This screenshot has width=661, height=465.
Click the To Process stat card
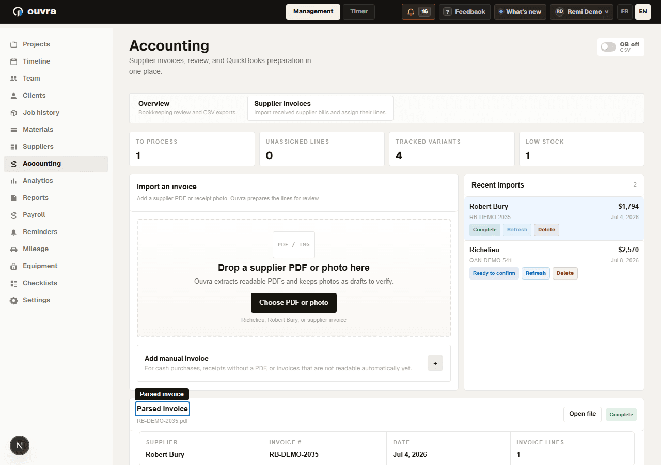pos(192,149)
